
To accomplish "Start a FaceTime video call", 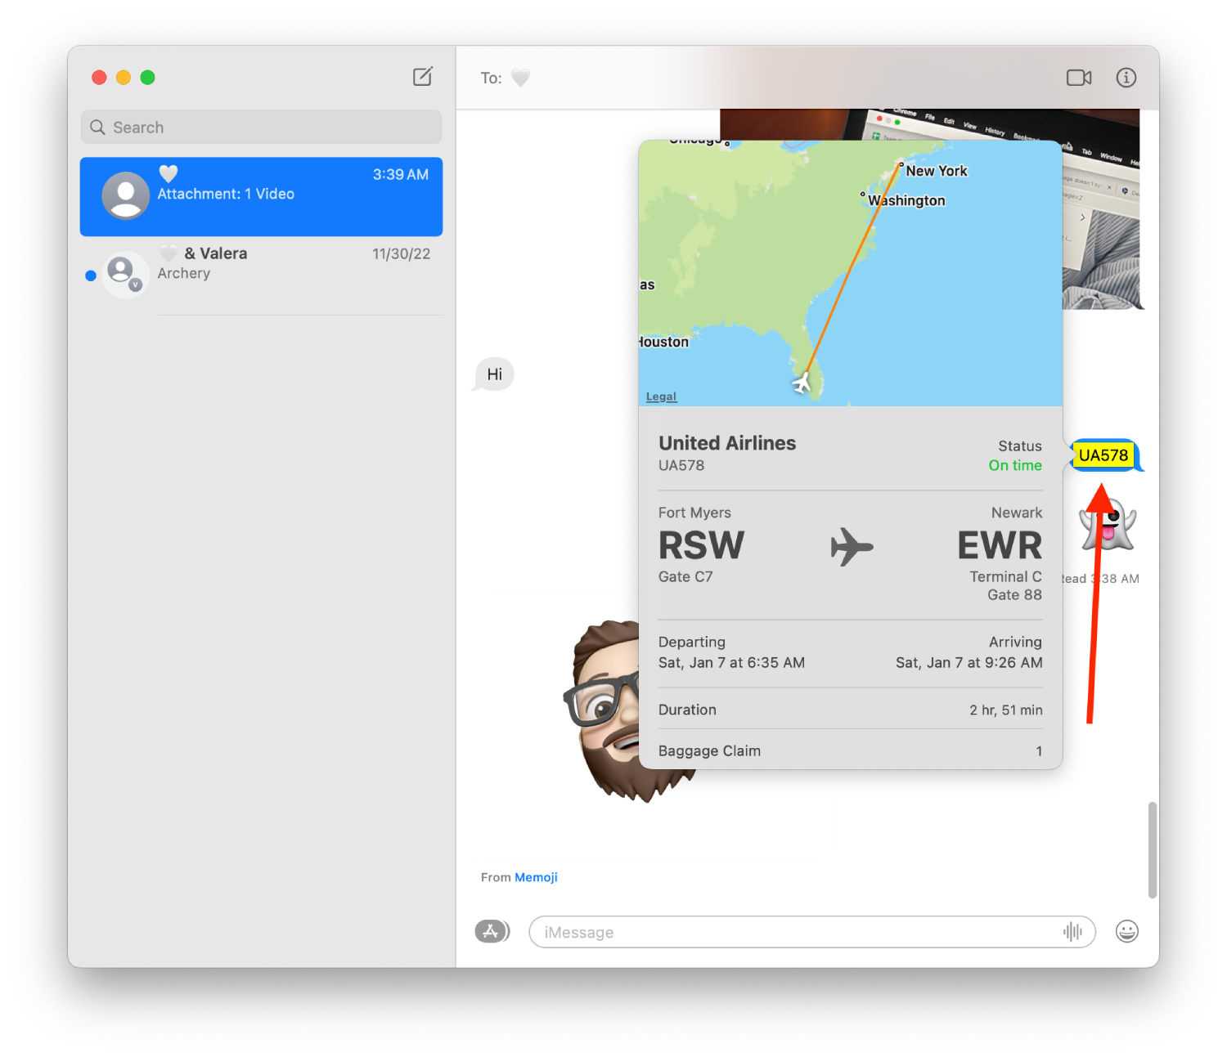I will pyautogui.click(x=1079, y=78).
